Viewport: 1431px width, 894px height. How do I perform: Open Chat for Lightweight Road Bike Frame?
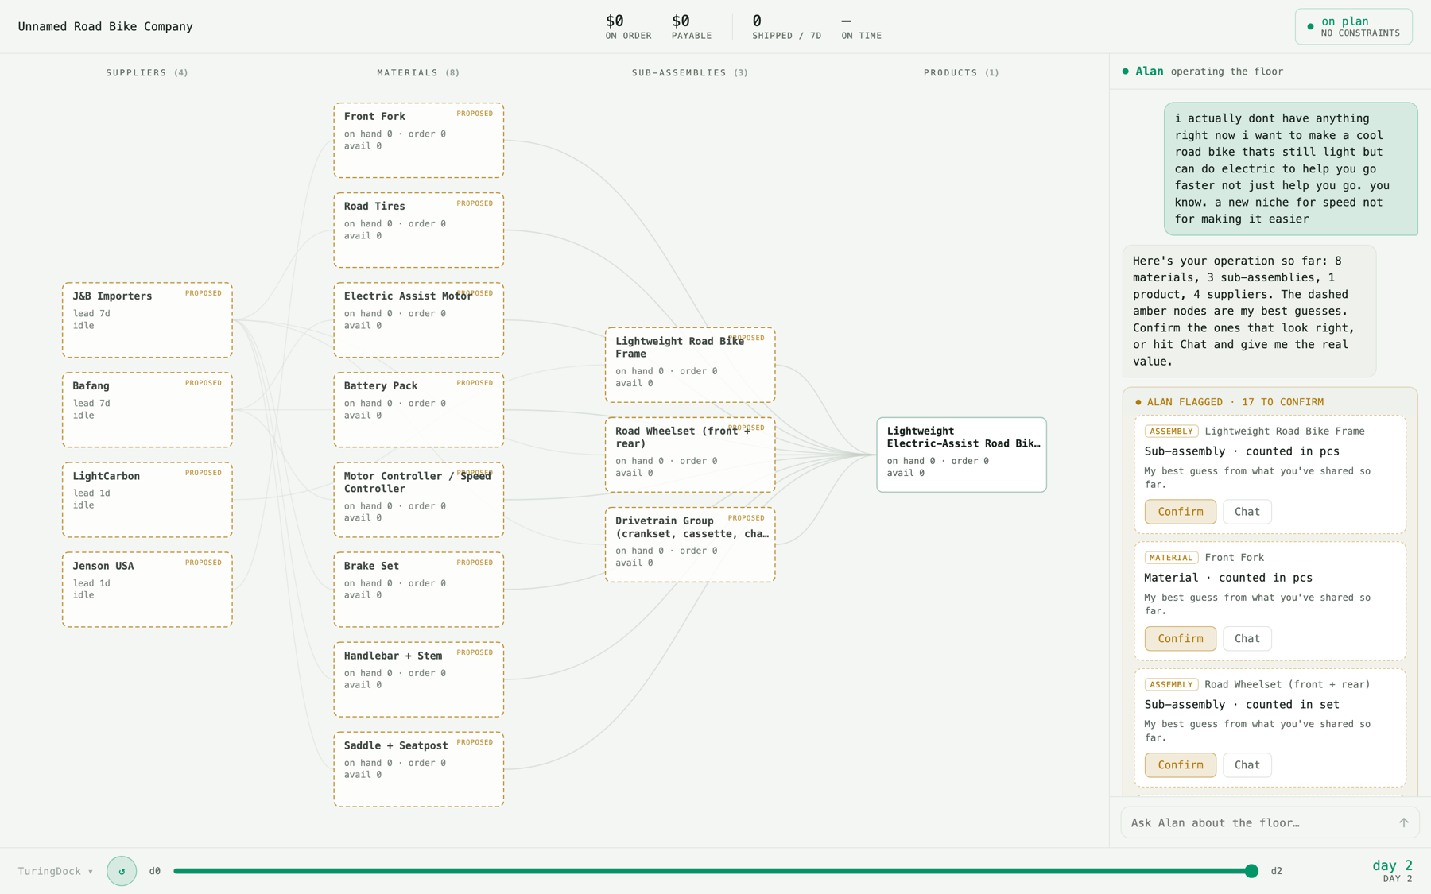click(1247, 512)
